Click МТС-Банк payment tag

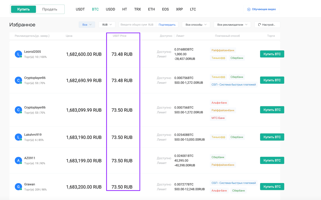coord(218,118)
